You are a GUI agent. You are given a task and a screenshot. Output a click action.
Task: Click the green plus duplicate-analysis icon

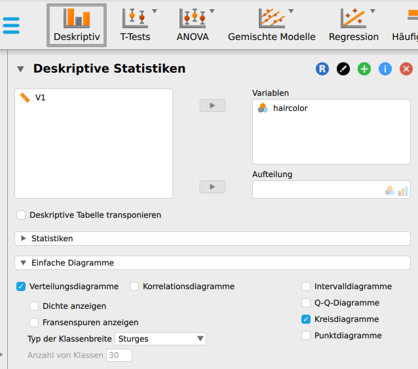[364, 69]
